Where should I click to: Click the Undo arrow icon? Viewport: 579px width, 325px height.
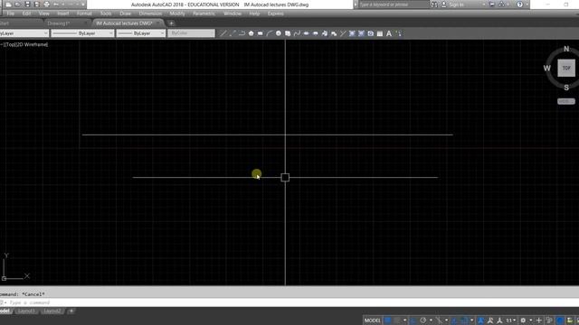click(56, 5)
